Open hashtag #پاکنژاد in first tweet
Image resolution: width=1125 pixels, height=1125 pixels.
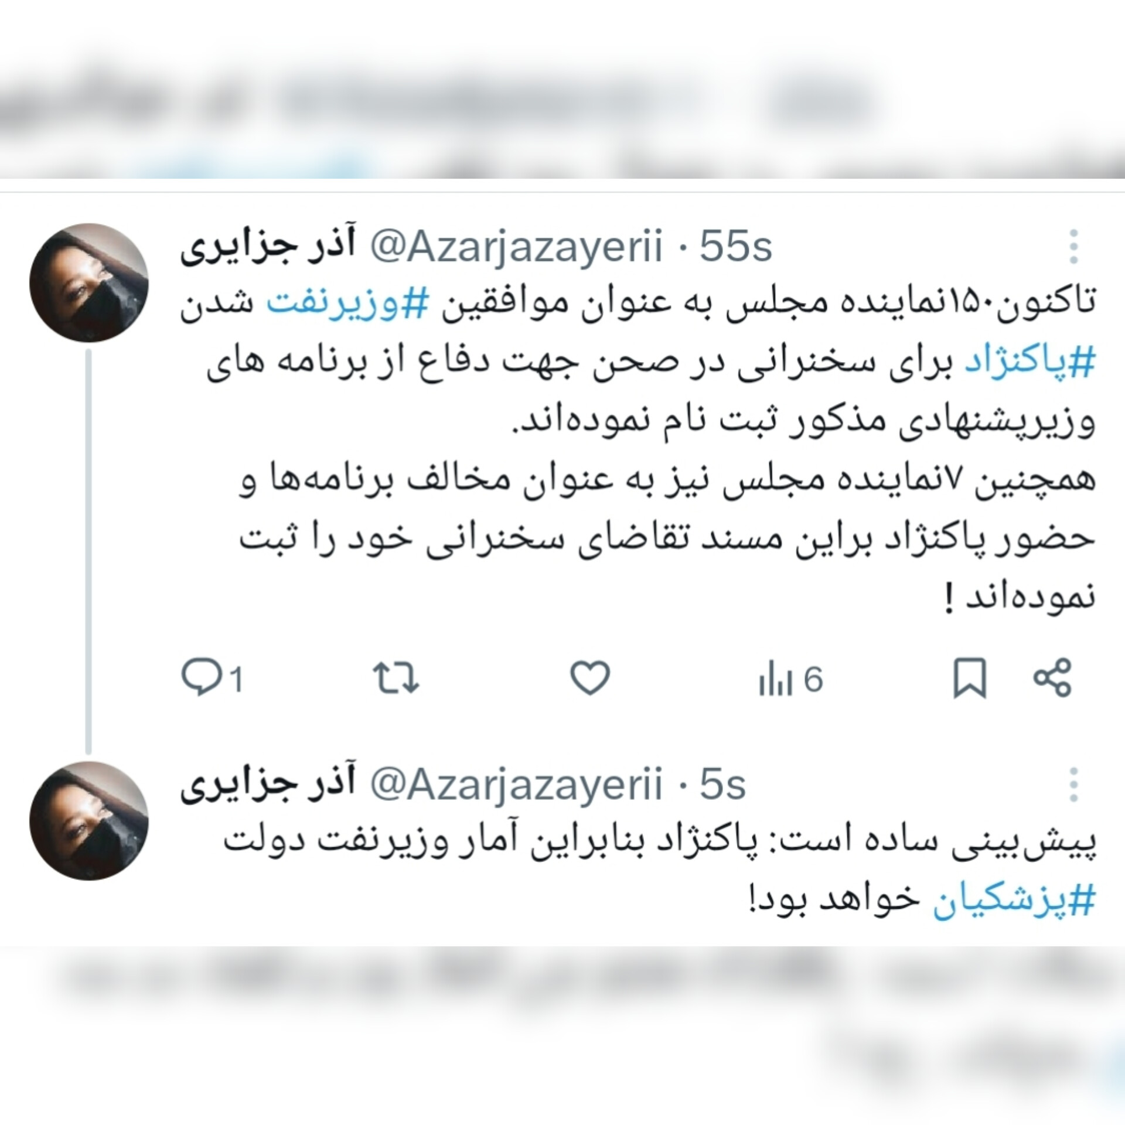(x=1029, y=363)
